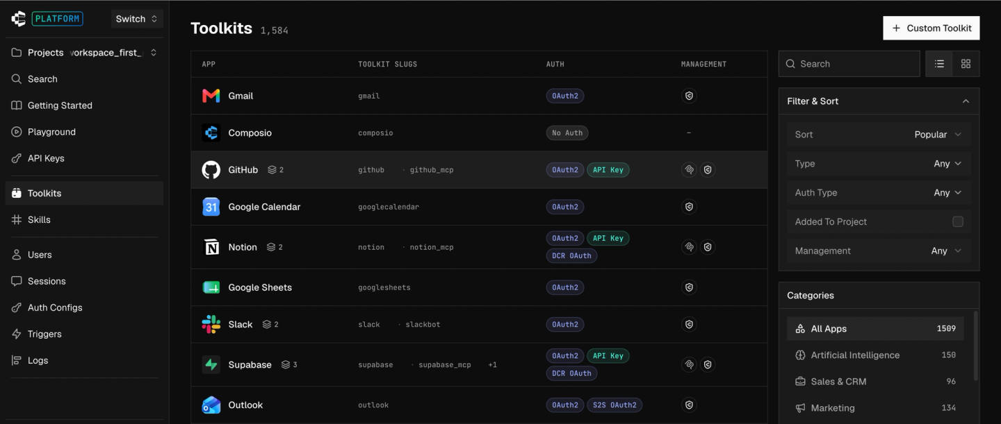The image size is (1001, 424).
Task: Click Slack's shield management icon
Action: [x=689, y=324]
